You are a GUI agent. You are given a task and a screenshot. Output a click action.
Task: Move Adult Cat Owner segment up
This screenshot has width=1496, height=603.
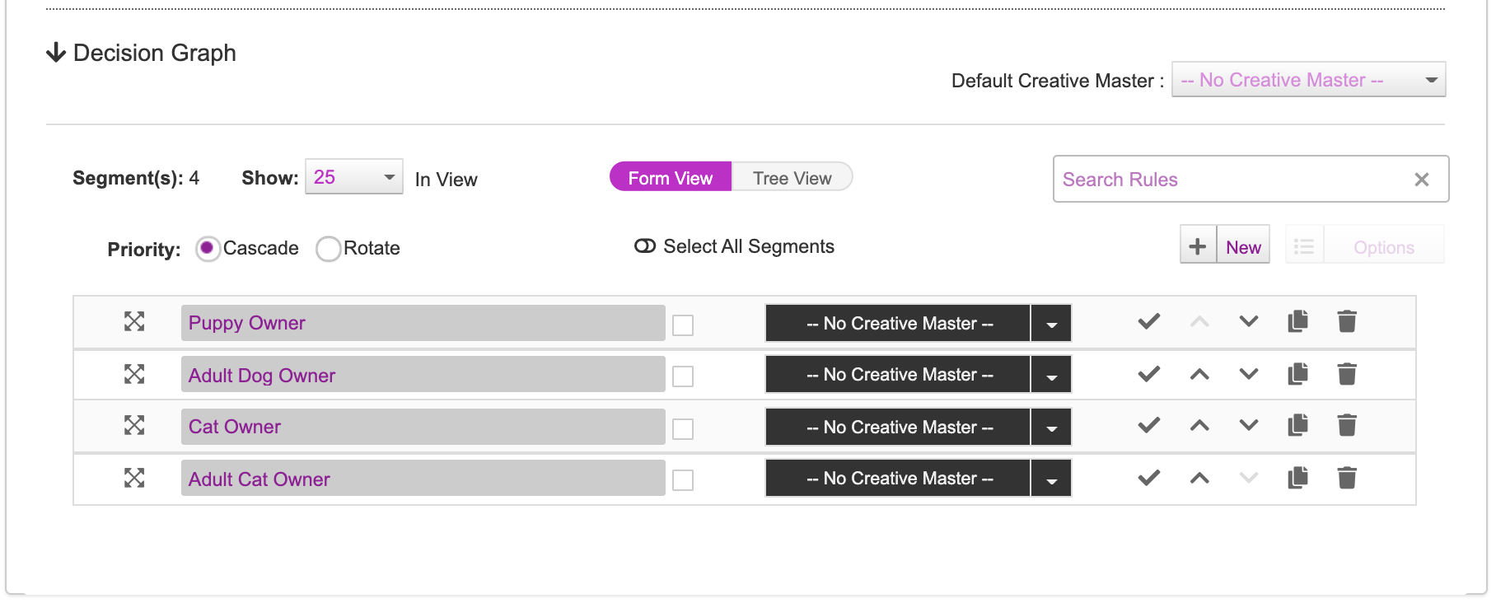[1199, 478]
